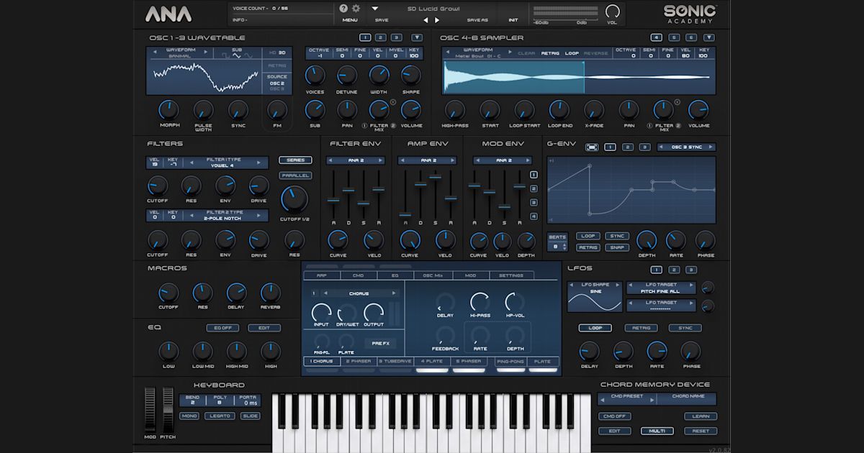Expand the OSC 1-3 menu arrow
The height and width of the screenshot is (453, 864).
(x=417, y=37)
